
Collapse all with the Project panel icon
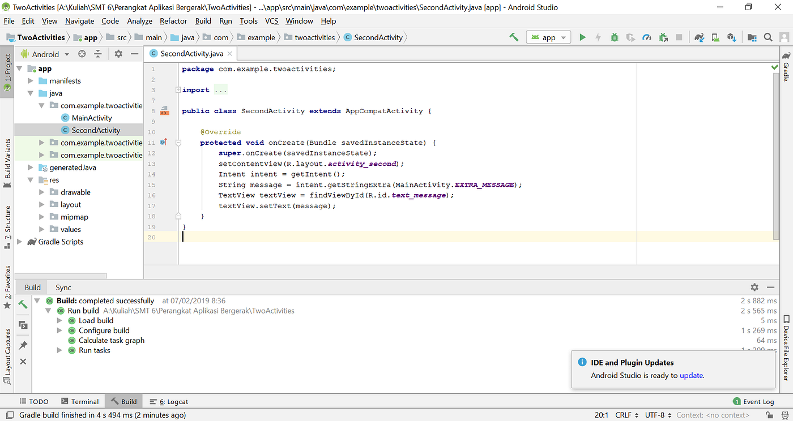pos(98,54)
